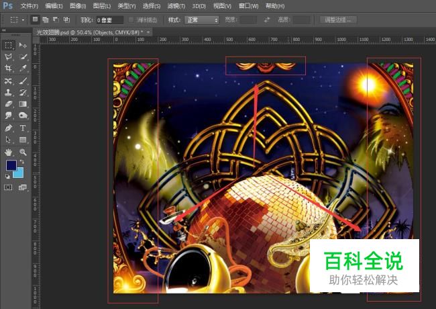Select the Sponge tool
Image resolution: width=436 pixels, height=309 pixels.
tap(23, 116)
